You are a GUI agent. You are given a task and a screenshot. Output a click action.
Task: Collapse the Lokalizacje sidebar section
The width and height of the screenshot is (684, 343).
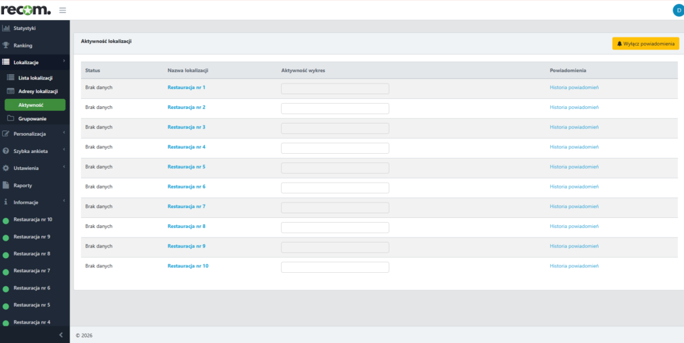(x=35, y=62)
